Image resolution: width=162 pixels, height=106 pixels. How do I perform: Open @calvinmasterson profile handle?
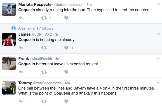click(69, 5)
